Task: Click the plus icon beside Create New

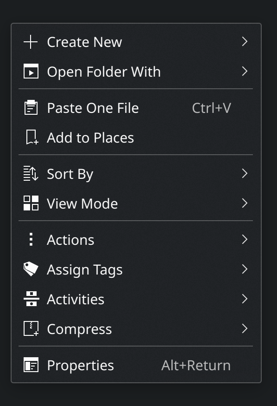Action: coord(31,42)
